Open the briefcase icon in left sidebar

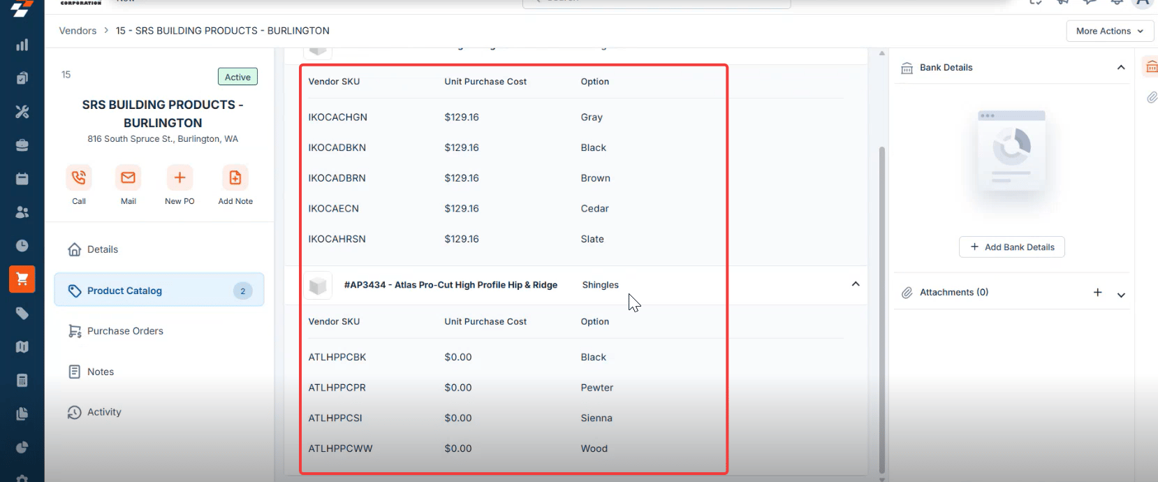click(22, 145)
